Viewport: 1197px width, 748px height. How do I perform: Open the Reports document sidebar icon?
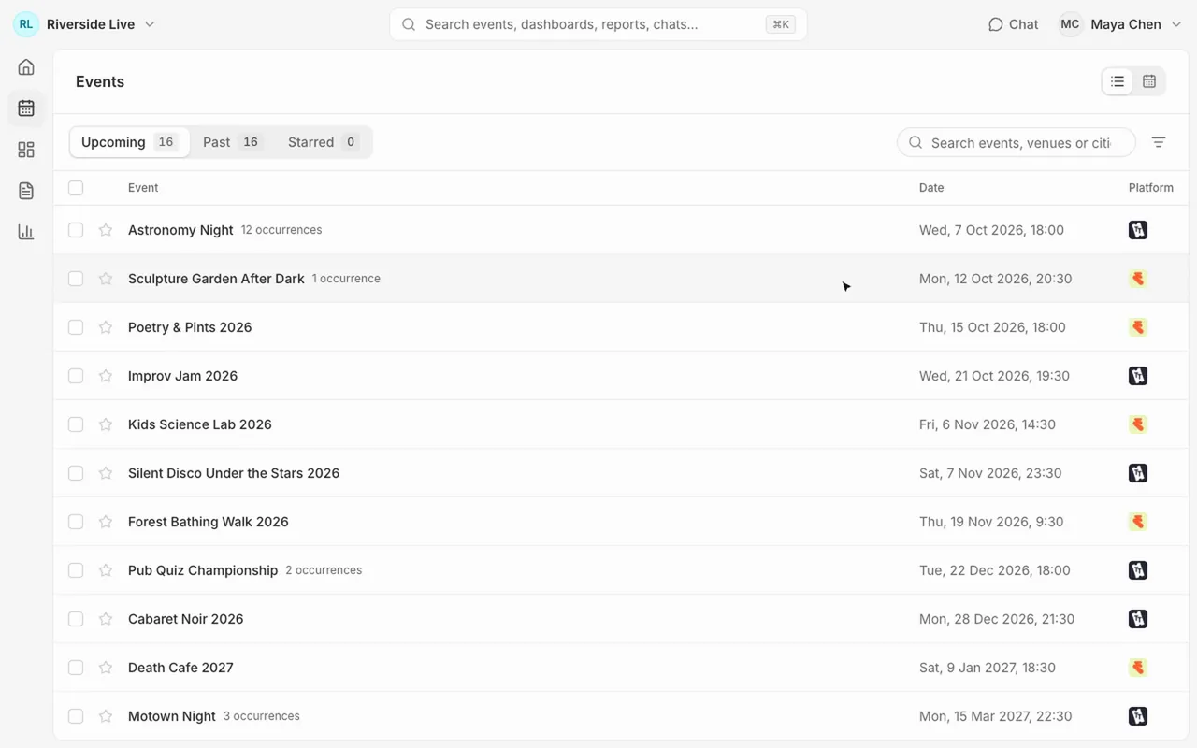tap(26, 191)
